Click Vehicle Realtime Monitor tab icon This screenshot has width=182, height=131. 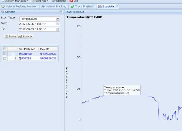pyautogui.click(x=3, y=7)
